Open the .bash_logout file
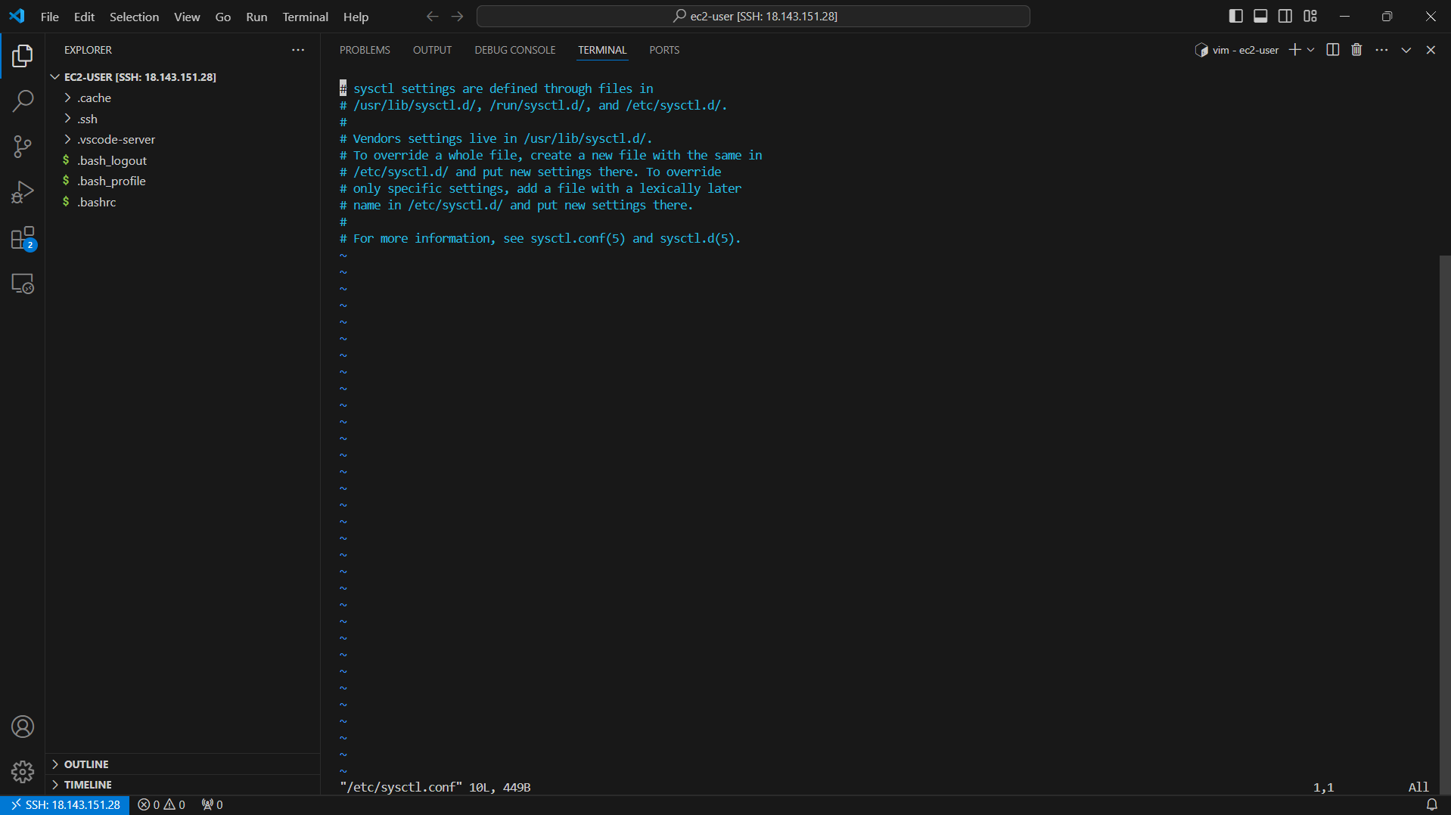The width and height of the screenshot is (1451, 815). tap(182, 160)
